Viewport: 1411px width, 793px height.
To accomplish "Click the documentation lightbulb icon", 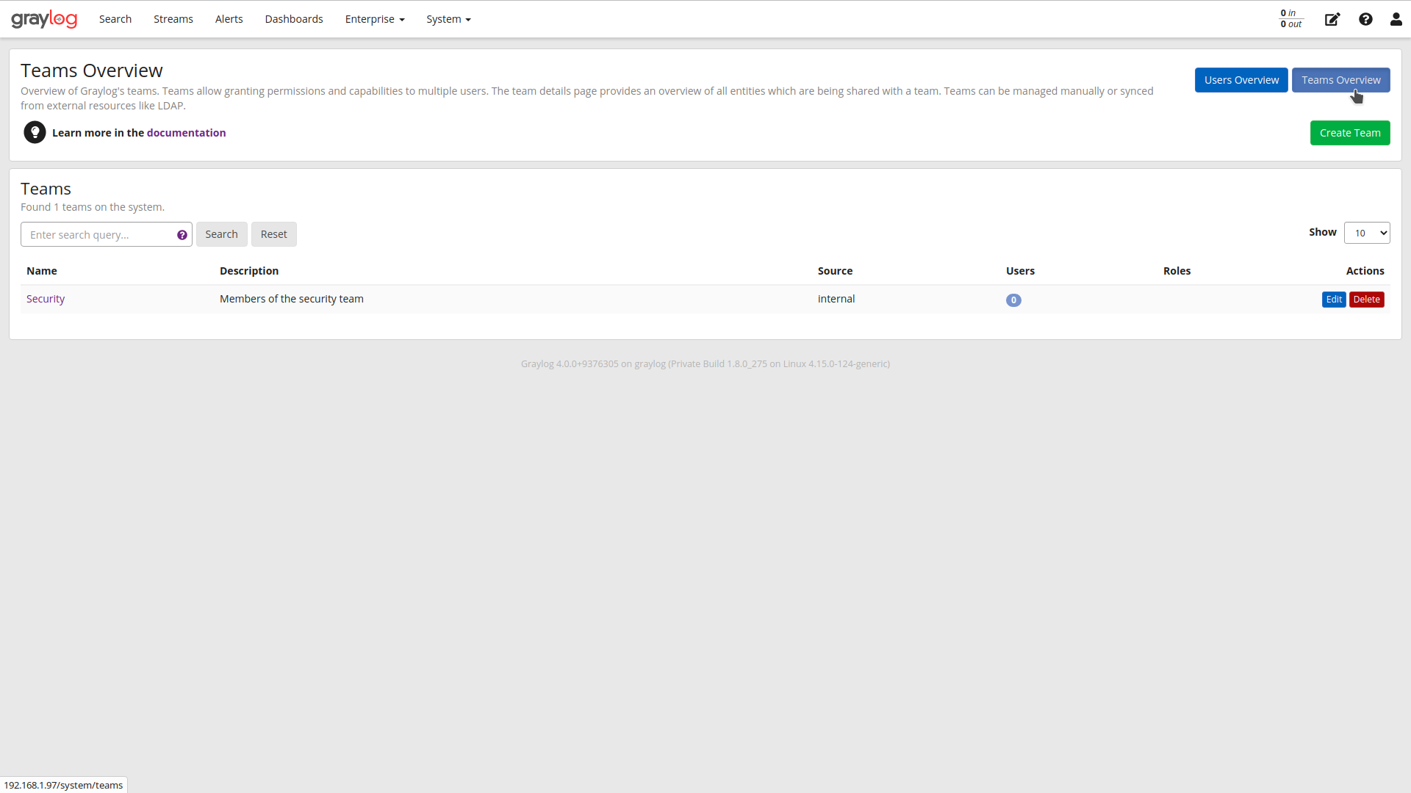I will tap(35, 132).
